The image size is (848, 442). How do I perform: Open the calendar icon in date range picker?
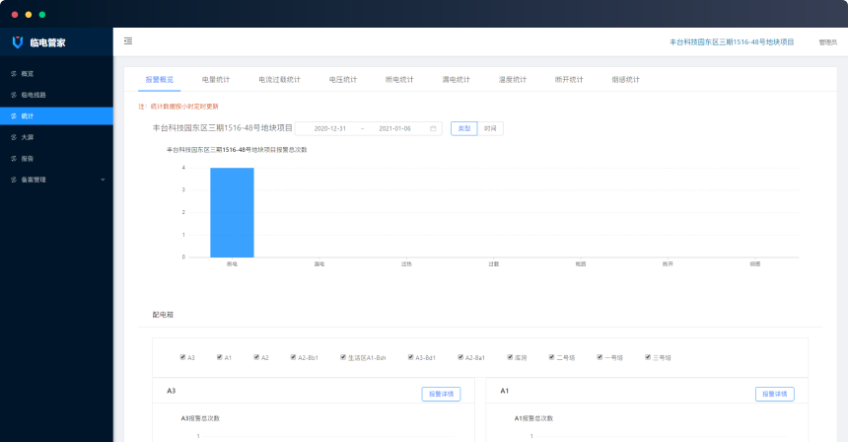point(433,129)
